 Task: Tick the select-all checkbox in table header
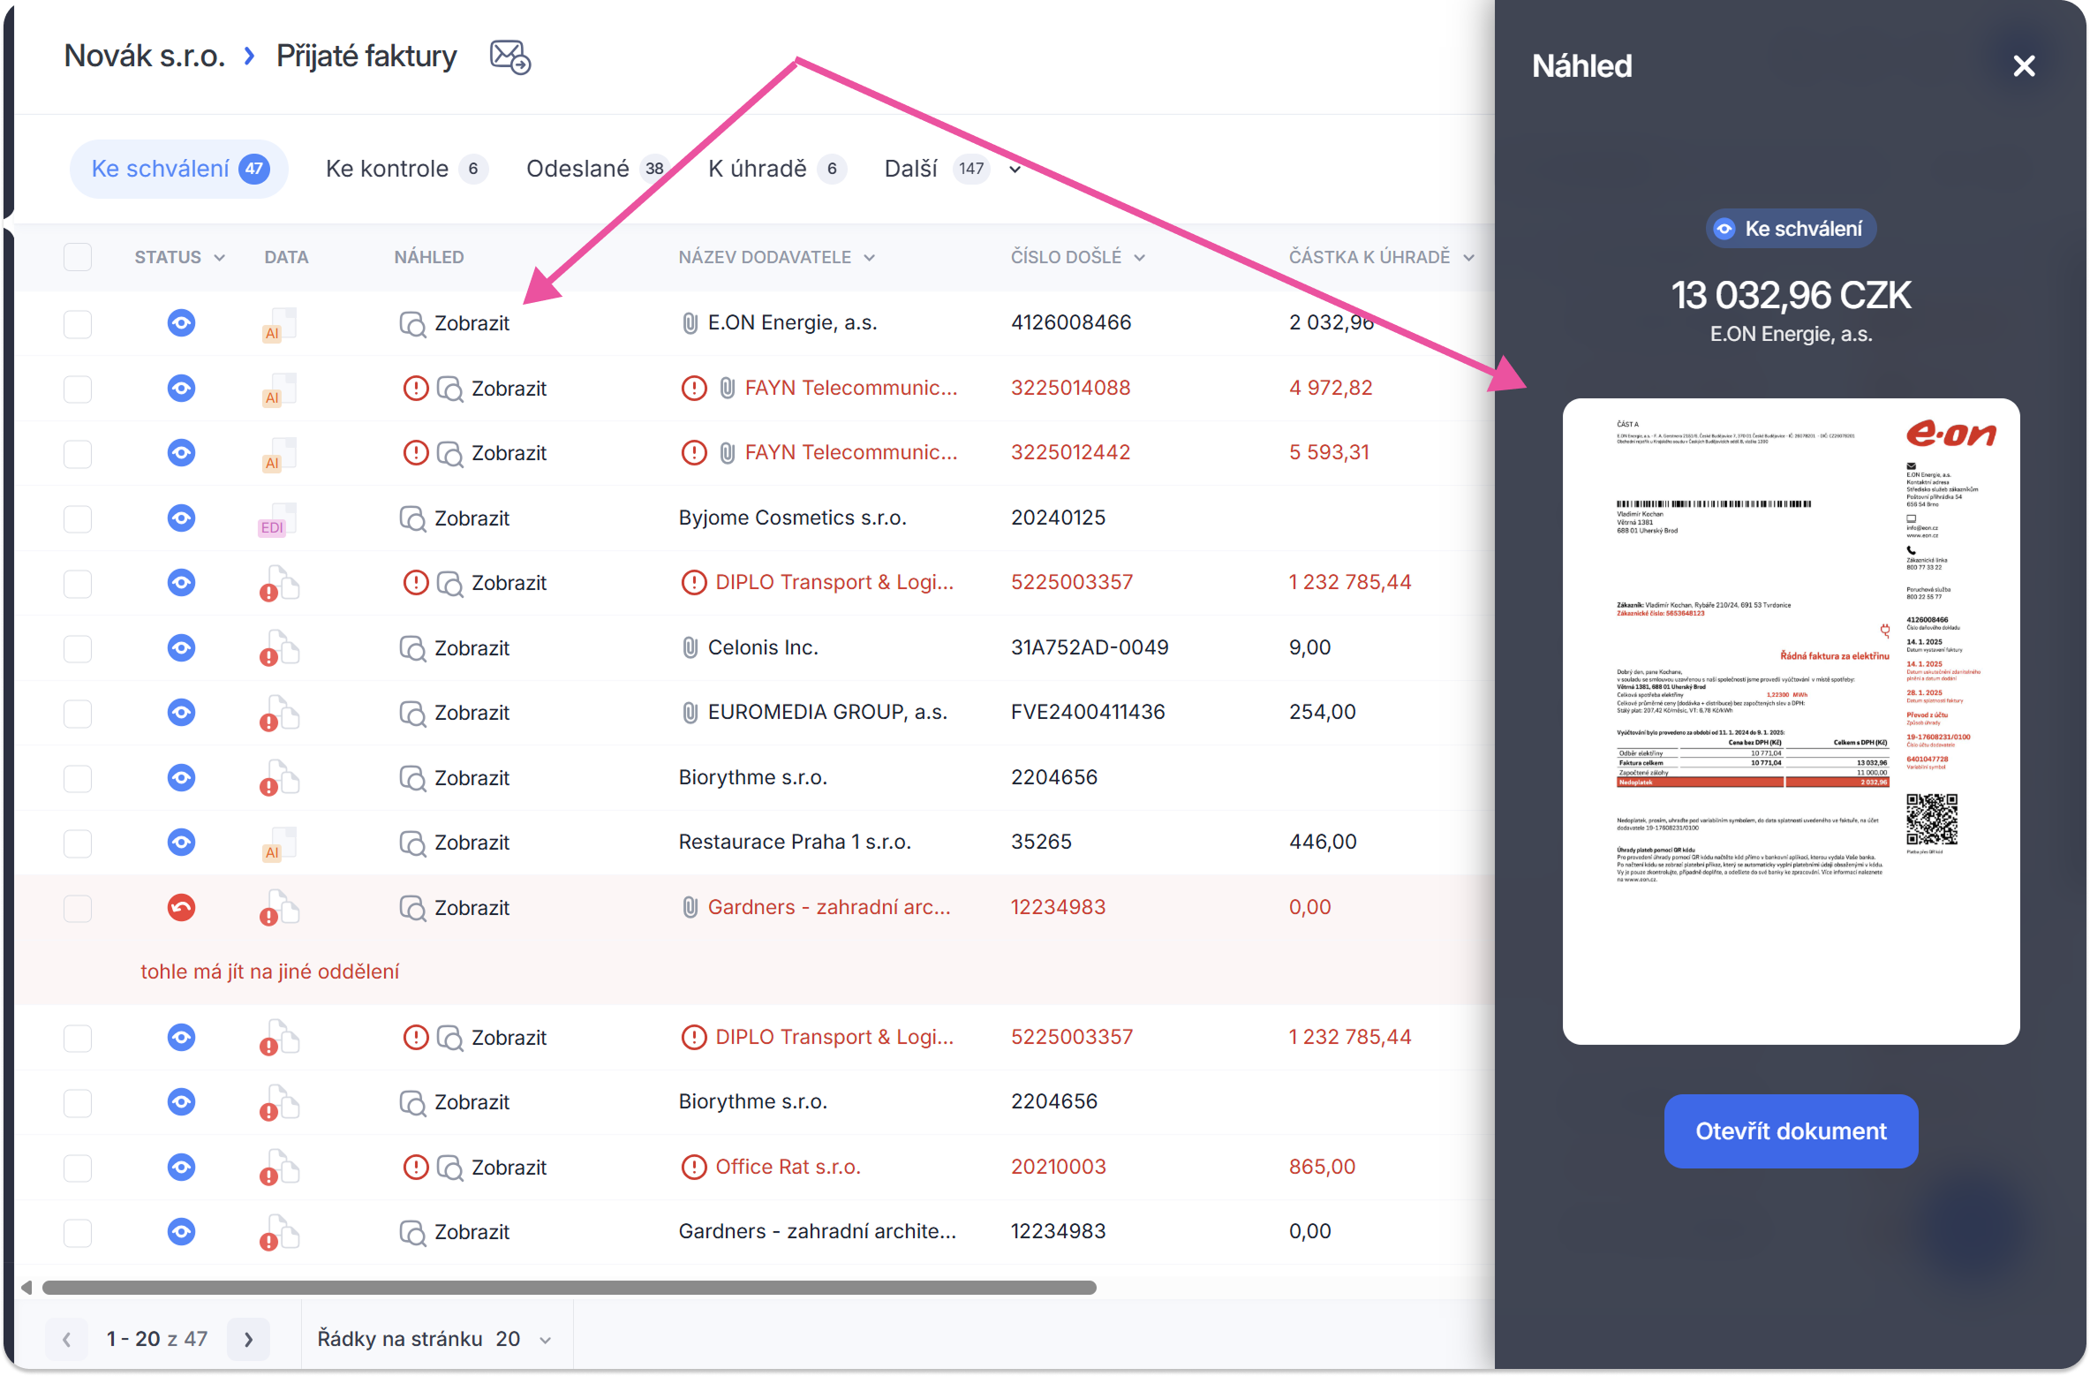[x=78, y=257]
